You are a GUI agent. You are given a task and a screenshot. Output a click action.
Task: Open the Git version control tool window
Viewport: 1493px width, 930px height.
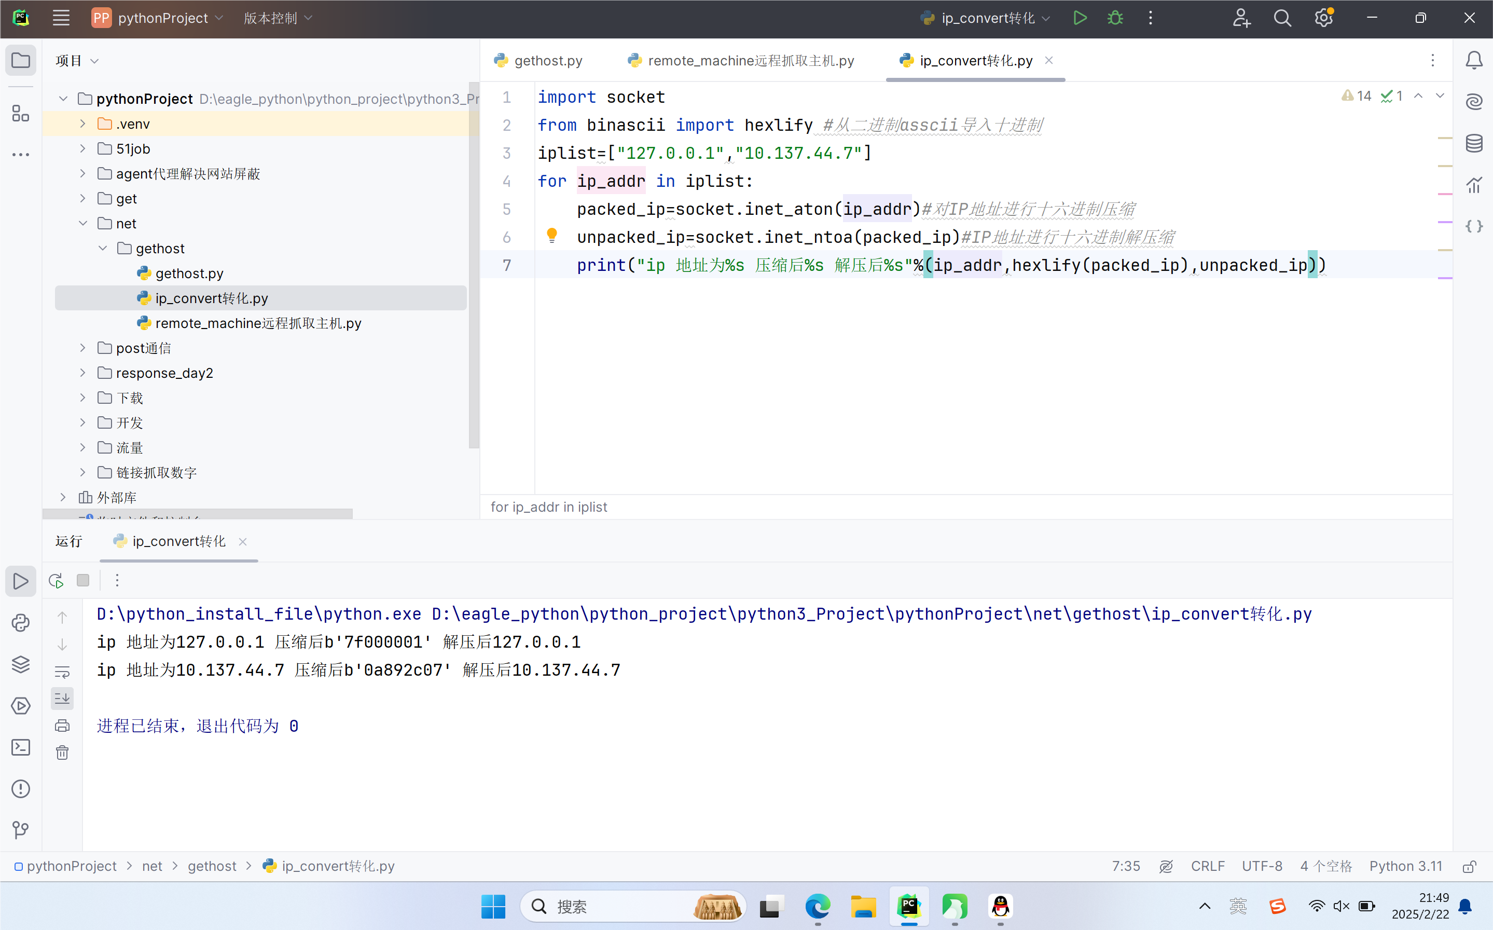20,830
